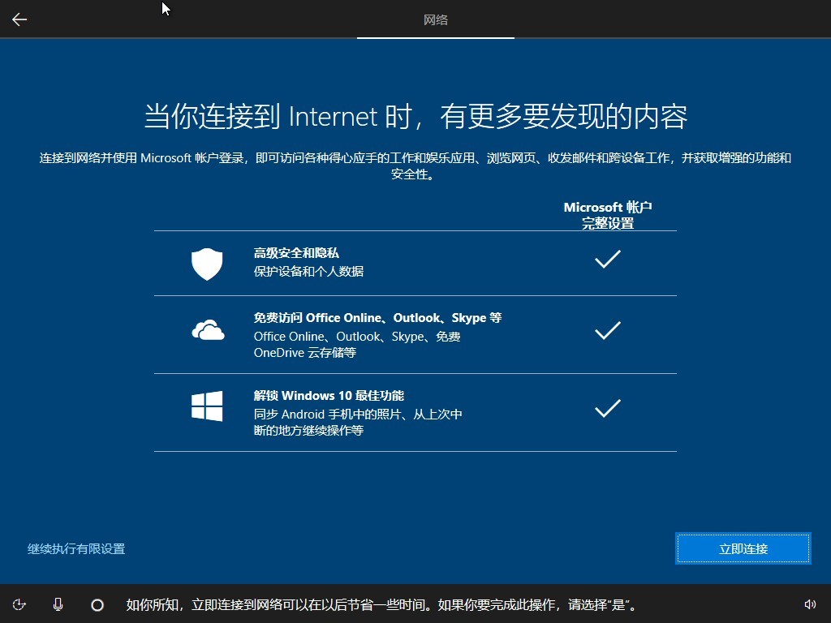Screen dimensions: 831x623
Task: Click checkmark in 高级安全和隐私 row
Action: pyautogui.click(x=607, y=259)
